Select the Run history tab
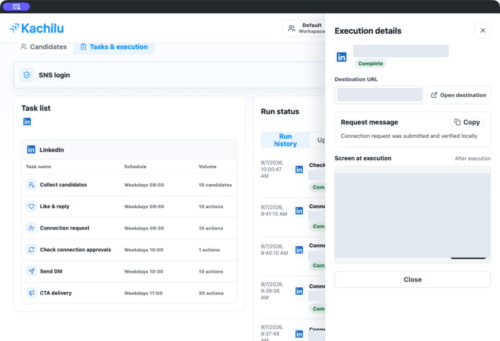 [x=285, y=140]
